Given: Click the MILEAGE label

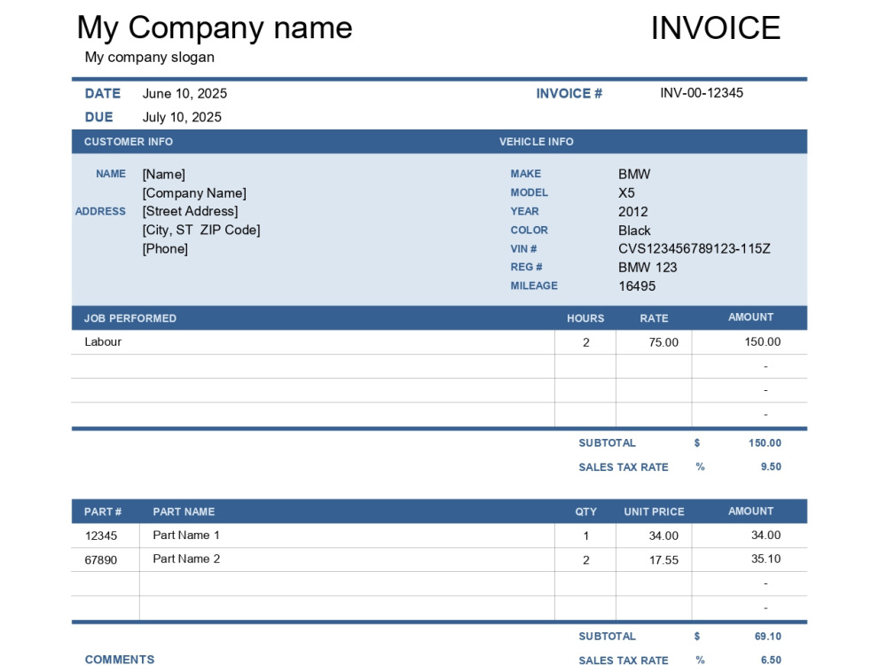Looking at the screenshot, I should [534, 286].
